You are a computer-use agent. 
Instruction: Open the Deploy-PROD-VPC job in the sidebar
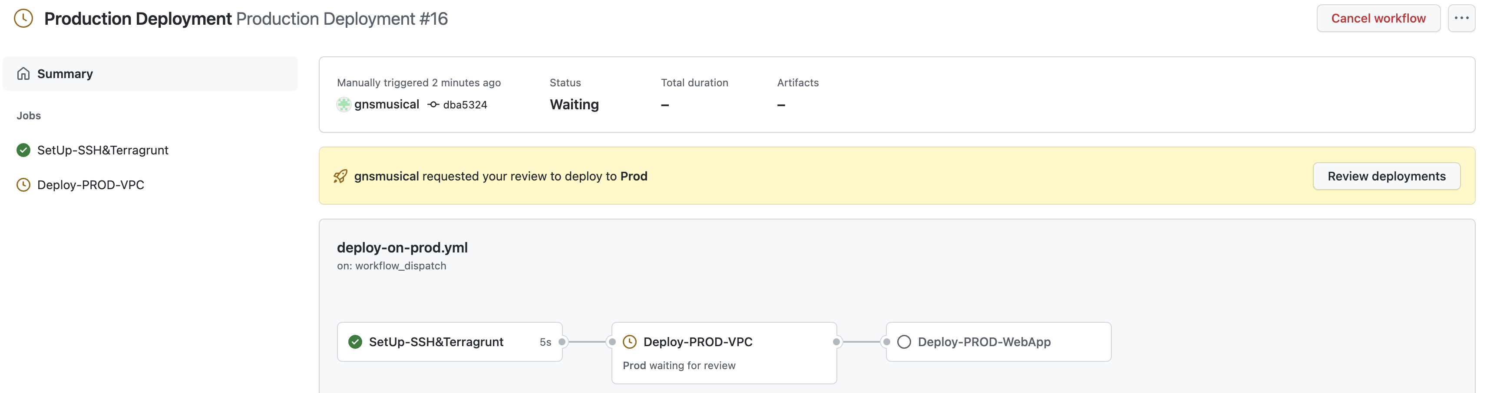point(91,185)
